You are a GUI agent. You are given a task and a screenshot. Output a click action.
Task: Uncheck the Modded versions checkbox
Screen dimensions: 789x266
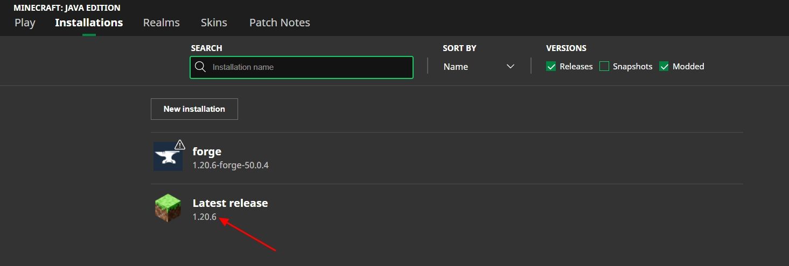(664, 67)
